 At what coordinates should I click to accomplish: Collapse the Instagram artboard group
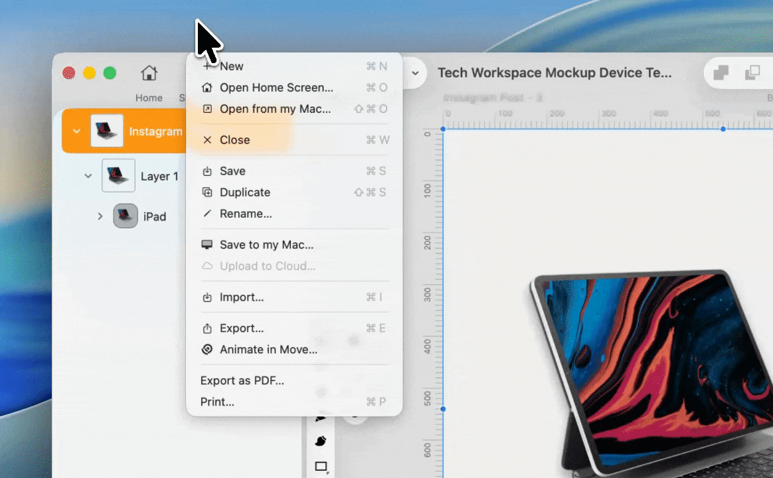click(x=76, y=131)
